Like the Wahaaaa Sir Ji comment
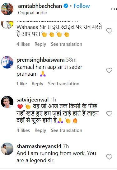Image resolution: width=117 pixels, height=170 pixels. [x=109, y=31]
